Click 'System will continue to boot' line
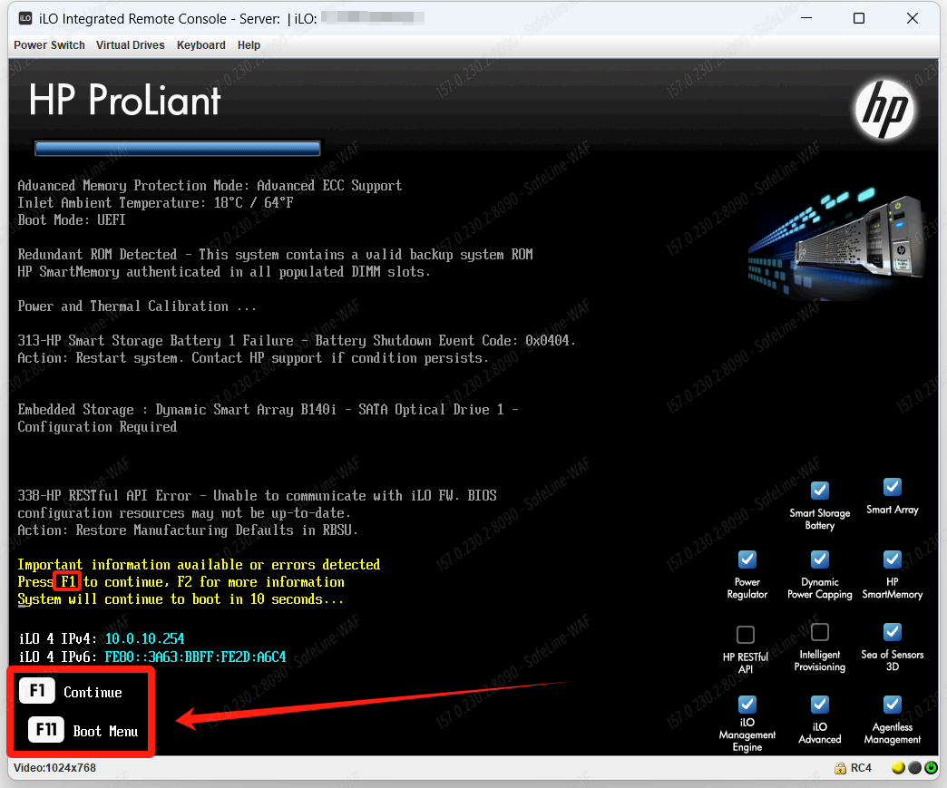The height and width of the screenshot is (788, 947). (x=181, y=599)
